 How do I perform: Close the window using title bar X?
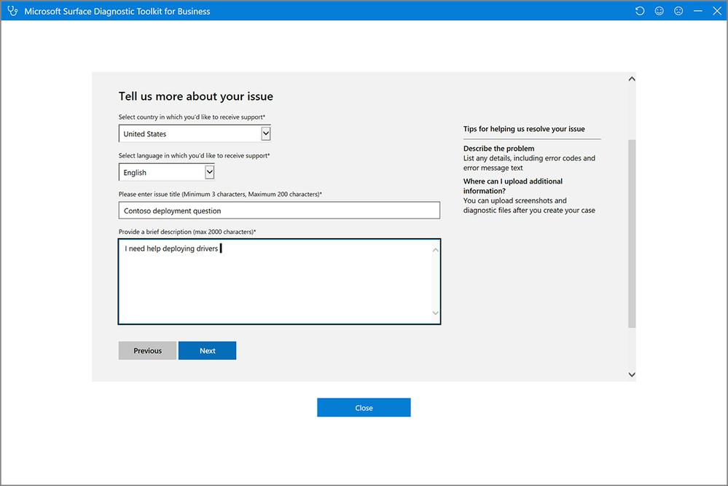tap(717, 11)
